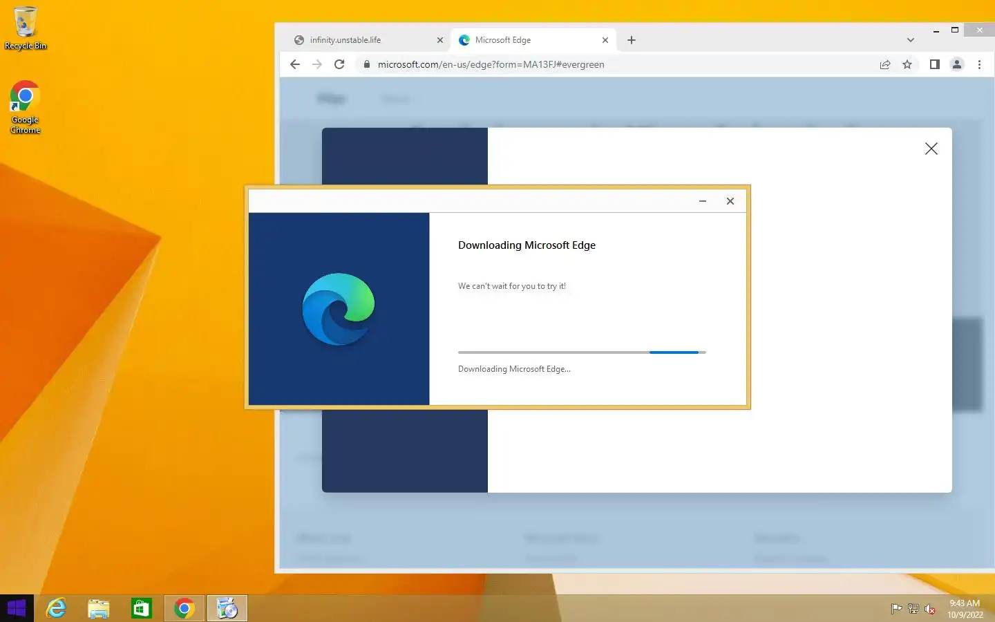The image size is (995, 622).
Task: Click 'Downloading Microsoft Edge' heading
Action: pos(527,245)
